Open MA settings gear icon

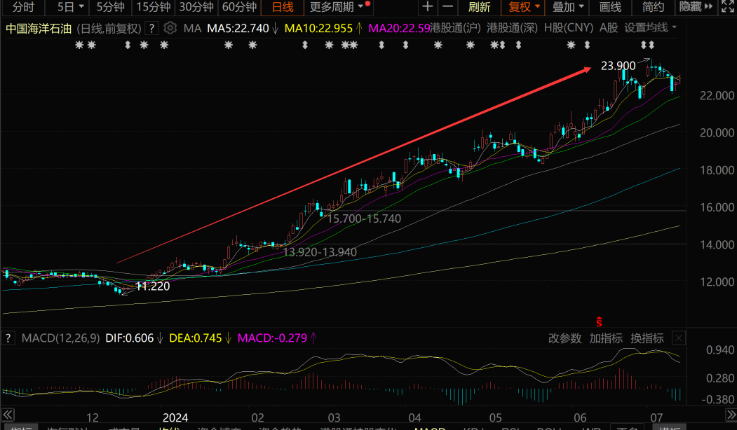[x=170, y=28]
